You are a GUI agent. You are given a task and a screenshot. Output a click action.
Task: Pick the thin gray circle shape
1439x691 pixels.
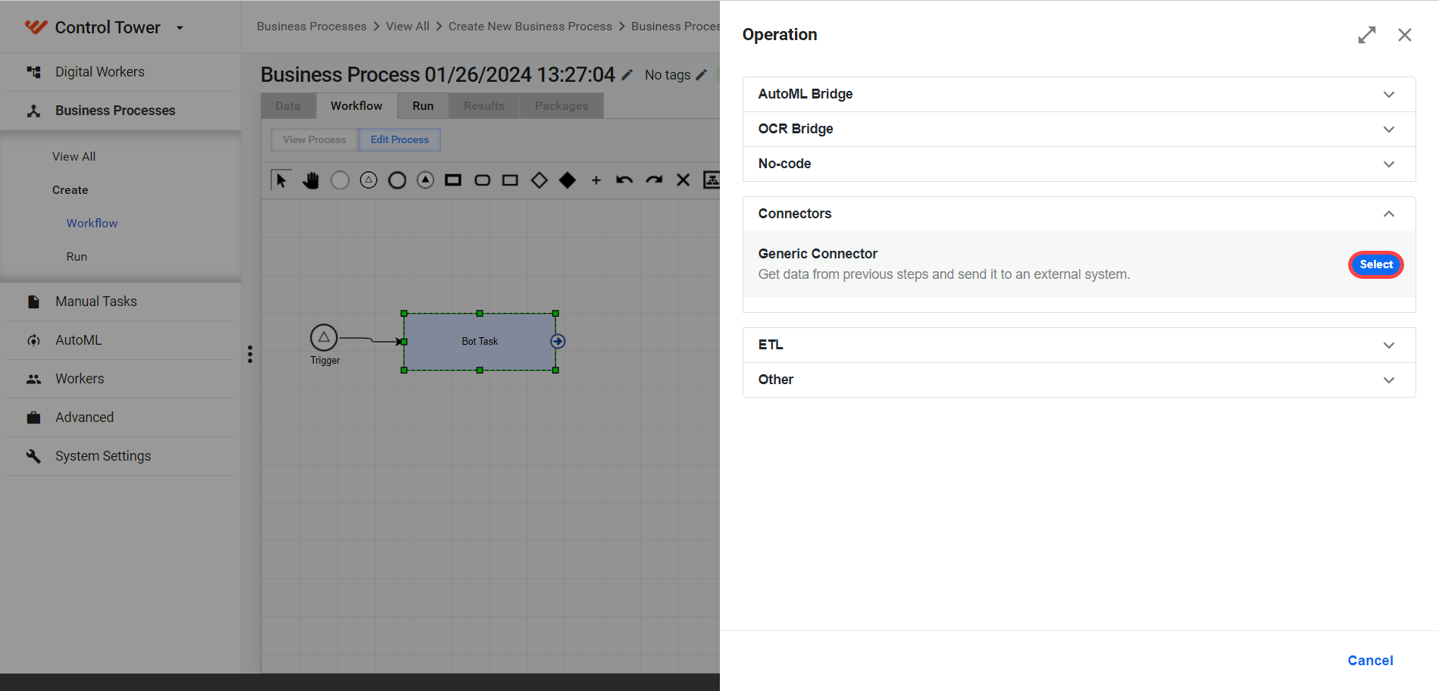tap(339, 180)
